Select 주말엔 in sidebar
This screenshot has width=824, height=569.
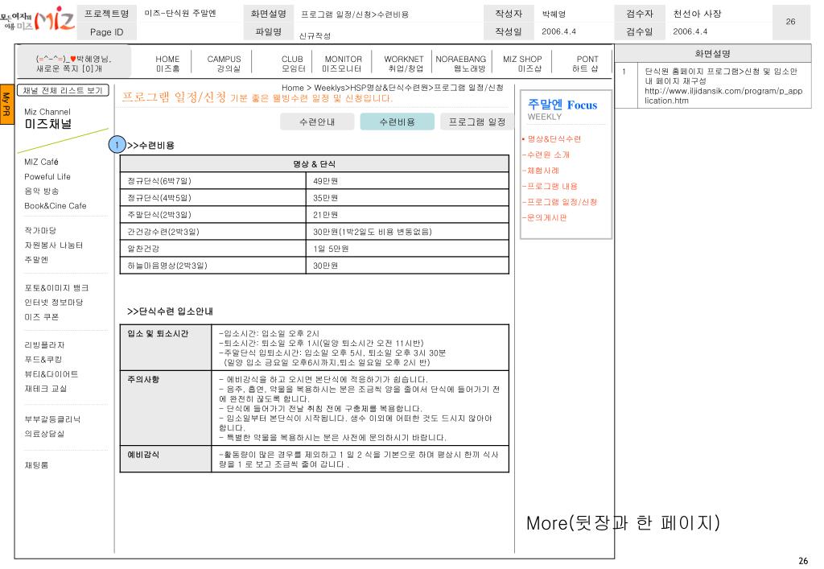pyautogui.click(x=36, y=259)
